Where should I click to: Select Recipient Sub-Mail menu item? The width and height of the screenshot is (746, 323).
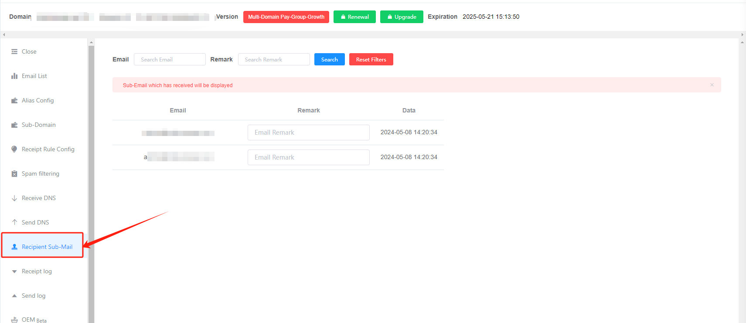click(42, 247)
